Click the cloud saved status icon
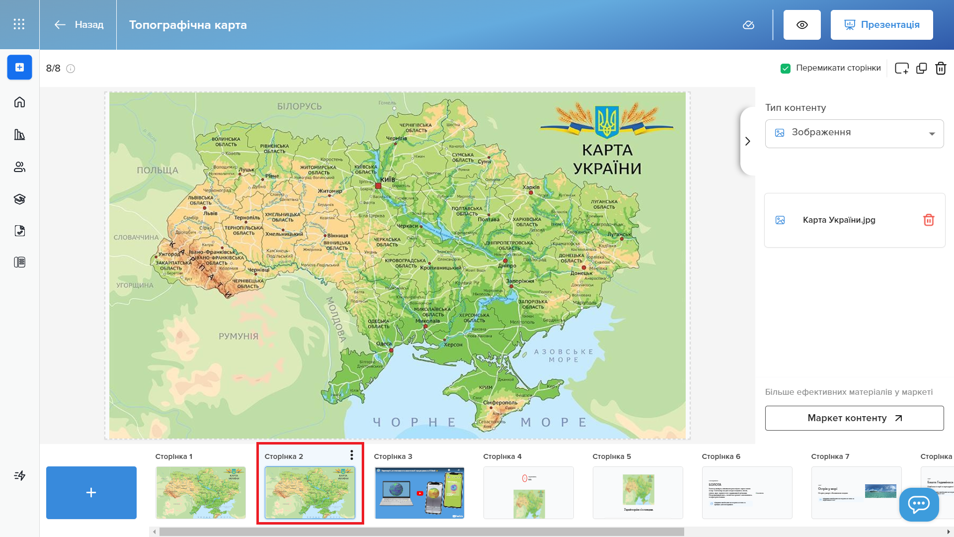This screenshot has height=537, width=954. click(748, 25)
